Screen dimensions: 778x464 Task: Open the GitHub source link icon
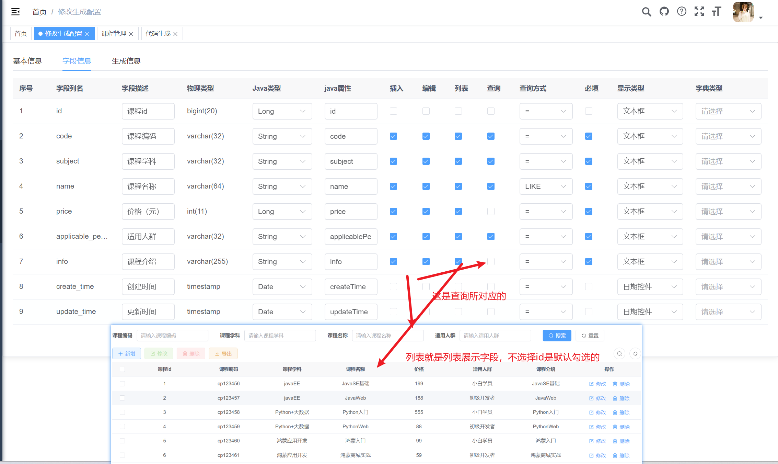[664, 12]
